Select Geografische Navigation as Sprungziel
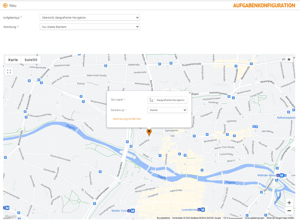Image resolution: width=300 pixels, height=223 pixels. pyautogui.click(x=167, y=100)
